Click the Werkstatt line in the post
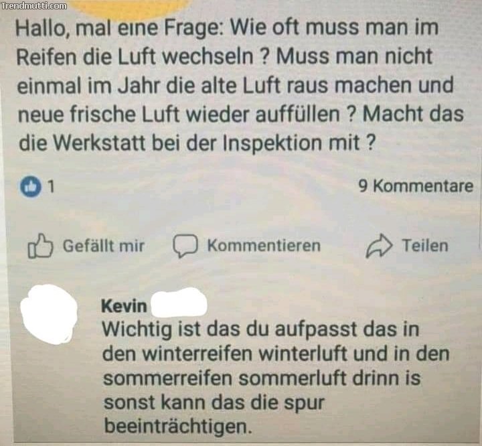 click(x=197, y=143)
